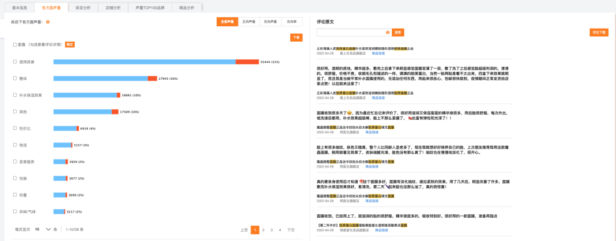
Task: Click help icon inside review search box
Action: click(388, 32)
